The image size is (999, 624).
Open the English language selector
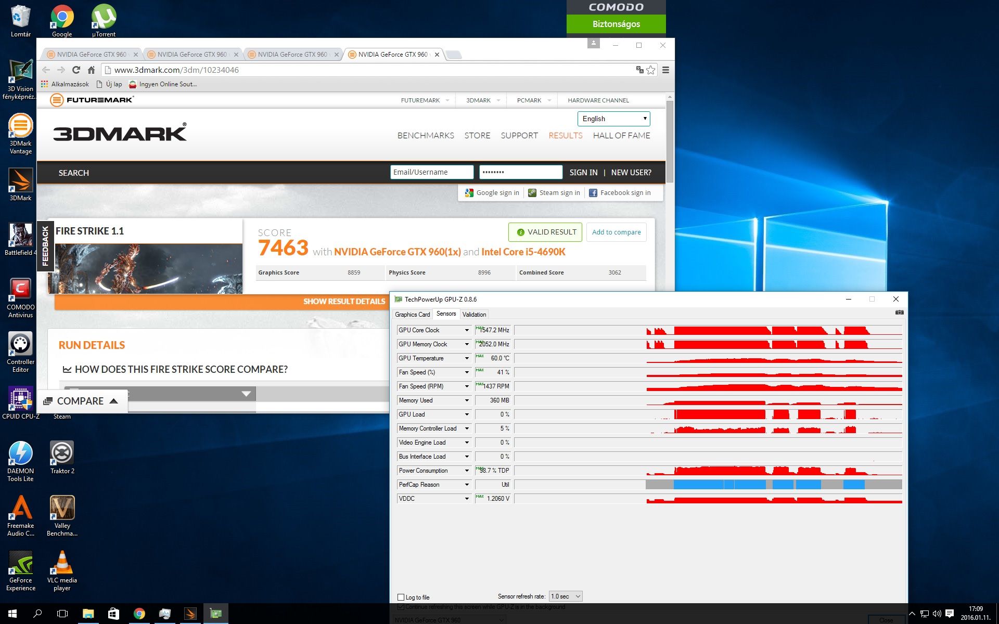[x=613, y=119]
